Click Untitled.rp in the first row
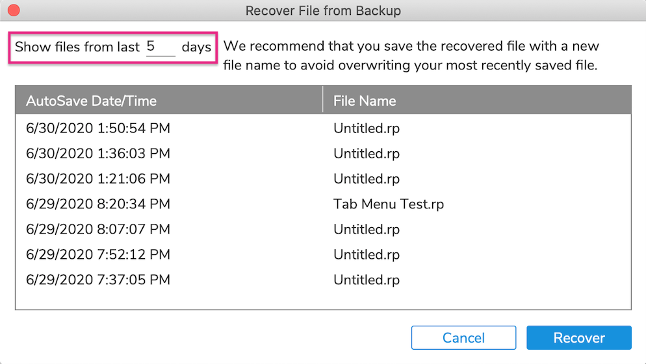Screen dimensions: 646x364 [x=367, y=128]
